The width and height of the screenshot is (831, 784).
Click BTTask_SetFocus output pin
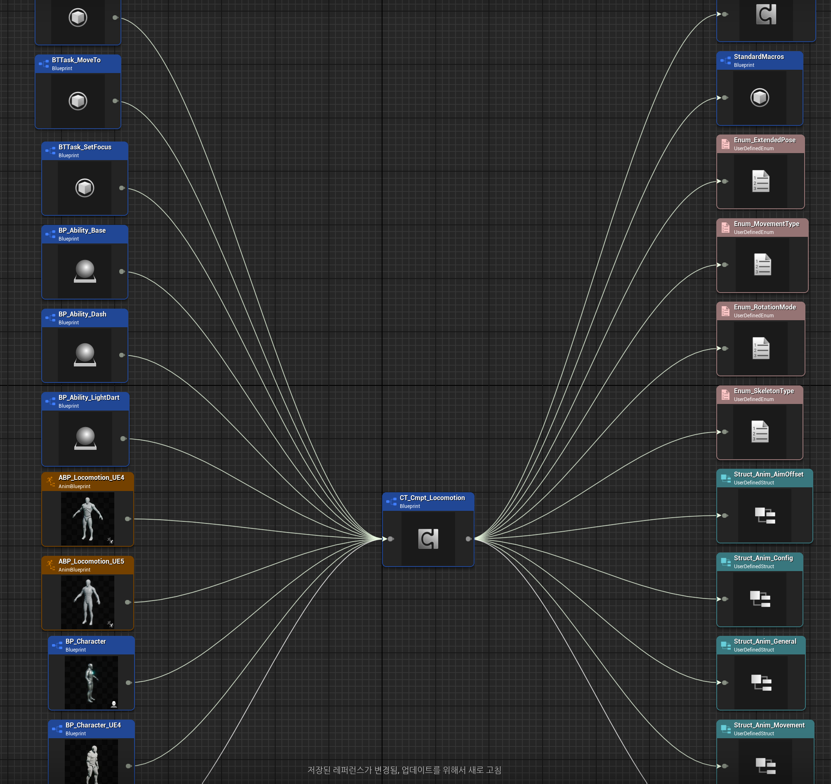coord(122,188)
